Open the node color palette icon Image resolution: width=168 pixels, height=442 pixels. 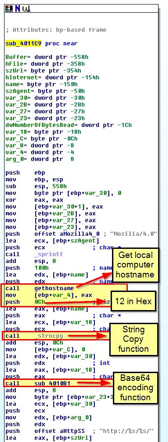pyautogui.click(x=9, y=9)
